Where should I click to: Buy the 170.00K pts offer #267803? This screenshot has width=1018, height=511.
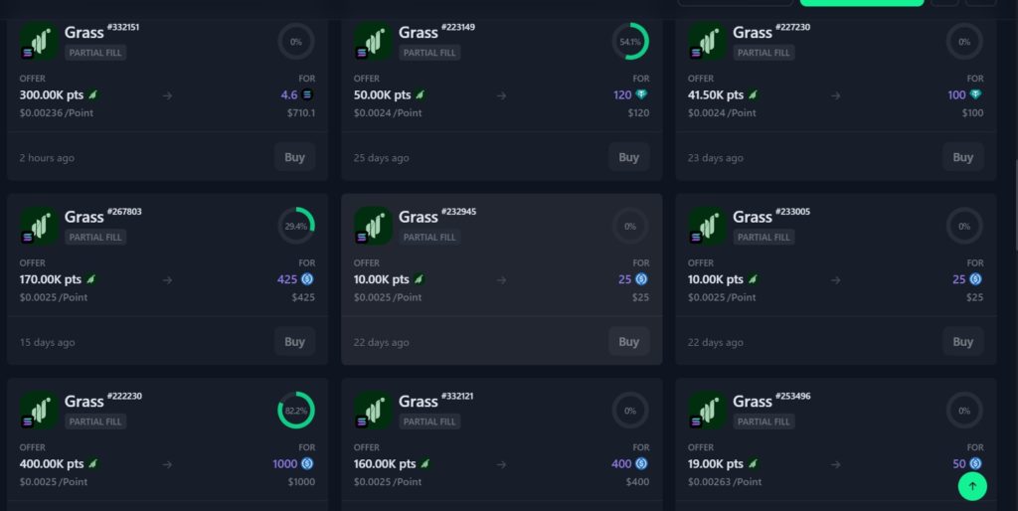coord(294,341)
